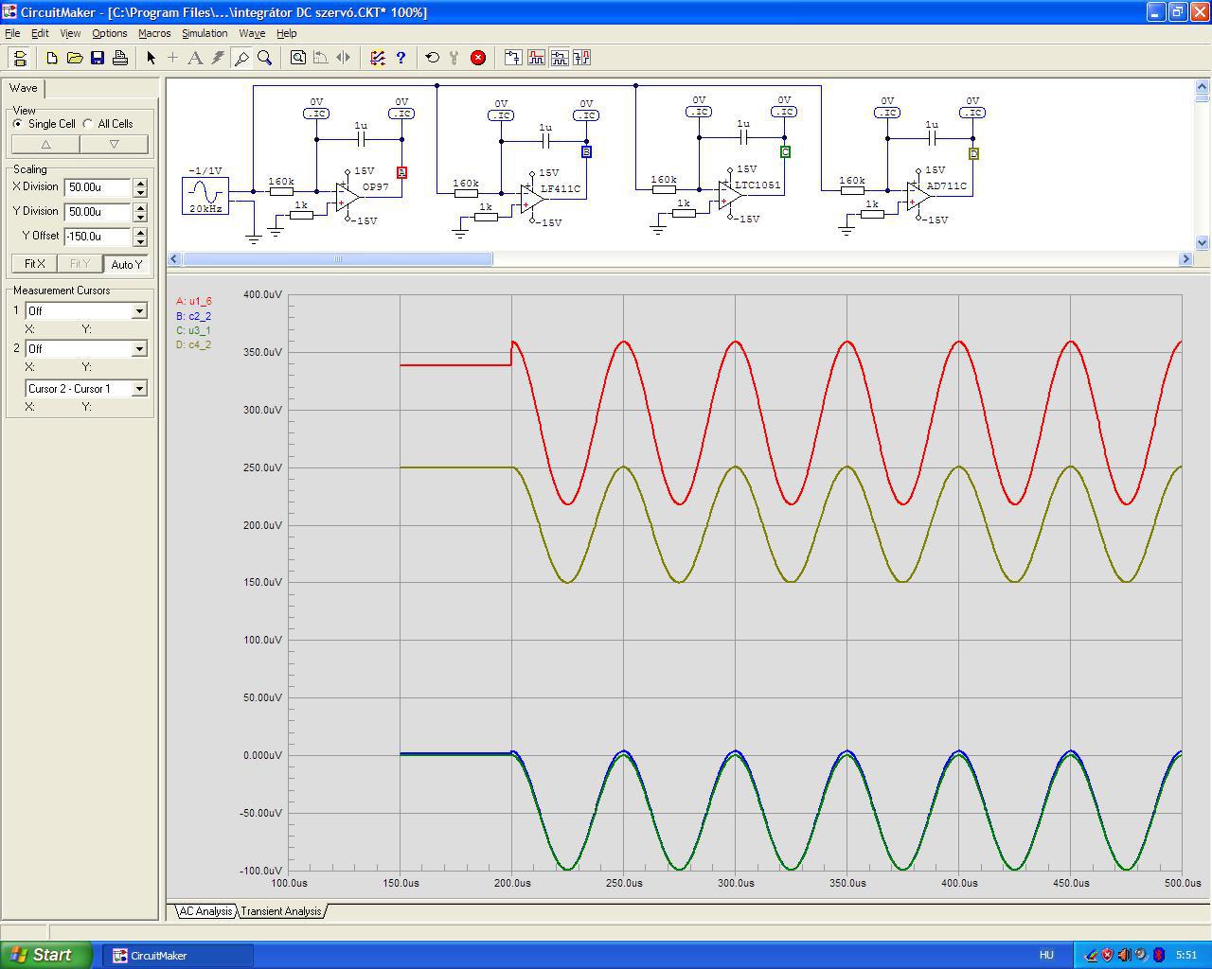Select the Single Cell view option
This screenshot has width=1212, height=969.
click(18, 124)
